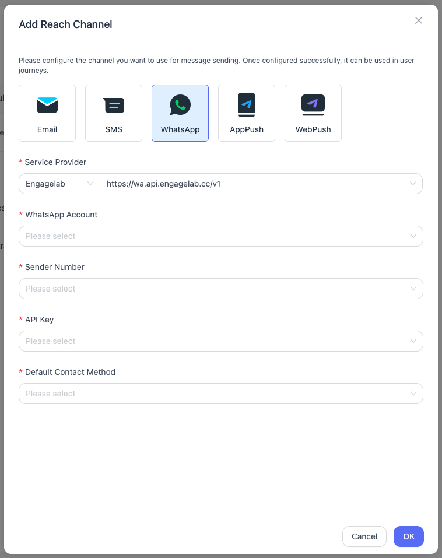Click the chevron of Default Contact Method

[x=413, y=394]
